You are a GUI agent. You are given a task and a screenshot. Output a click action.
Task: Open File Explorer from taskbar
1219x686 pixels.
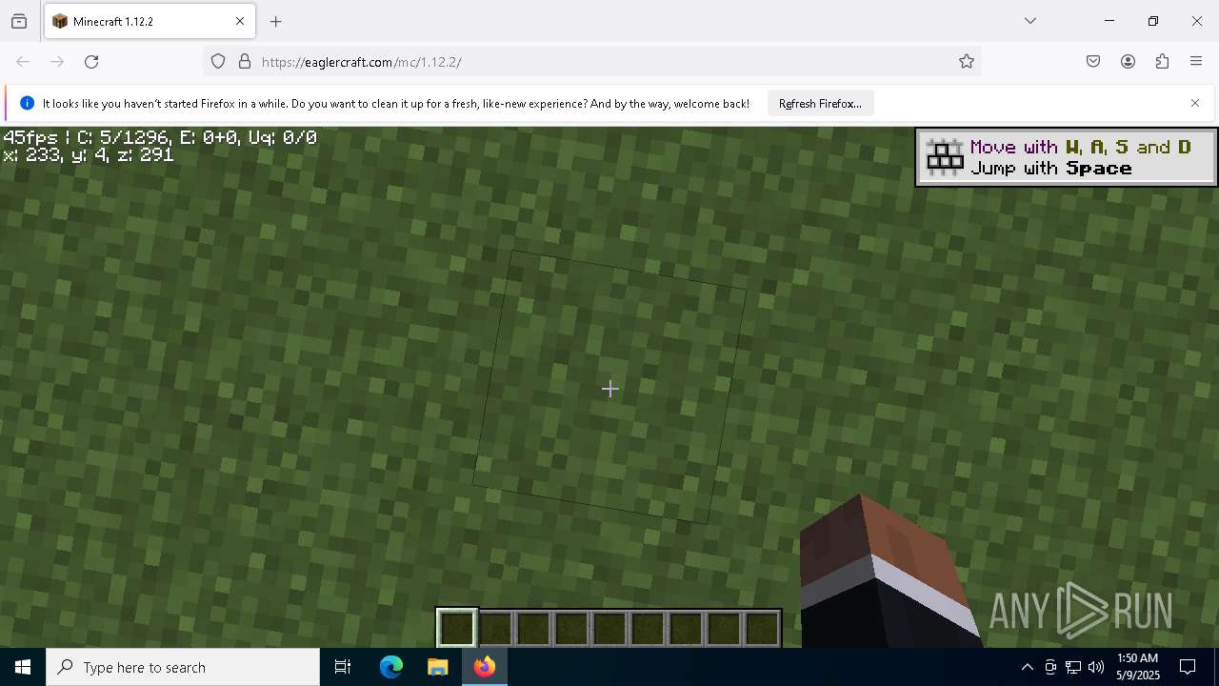coord(437,667)
